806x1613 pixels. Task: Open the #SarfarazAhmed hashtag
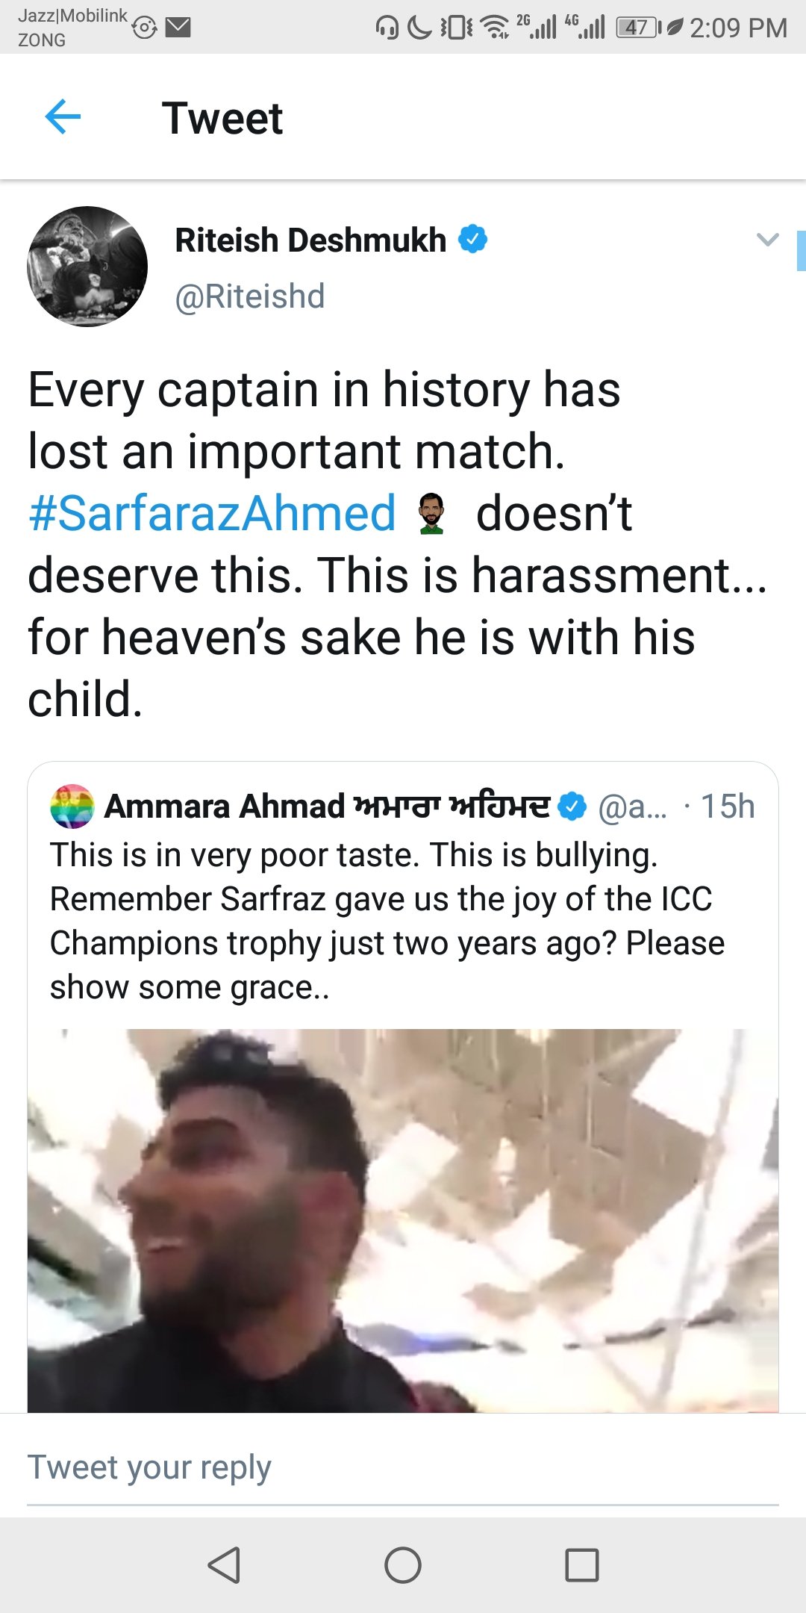click(x=212, y=514)
